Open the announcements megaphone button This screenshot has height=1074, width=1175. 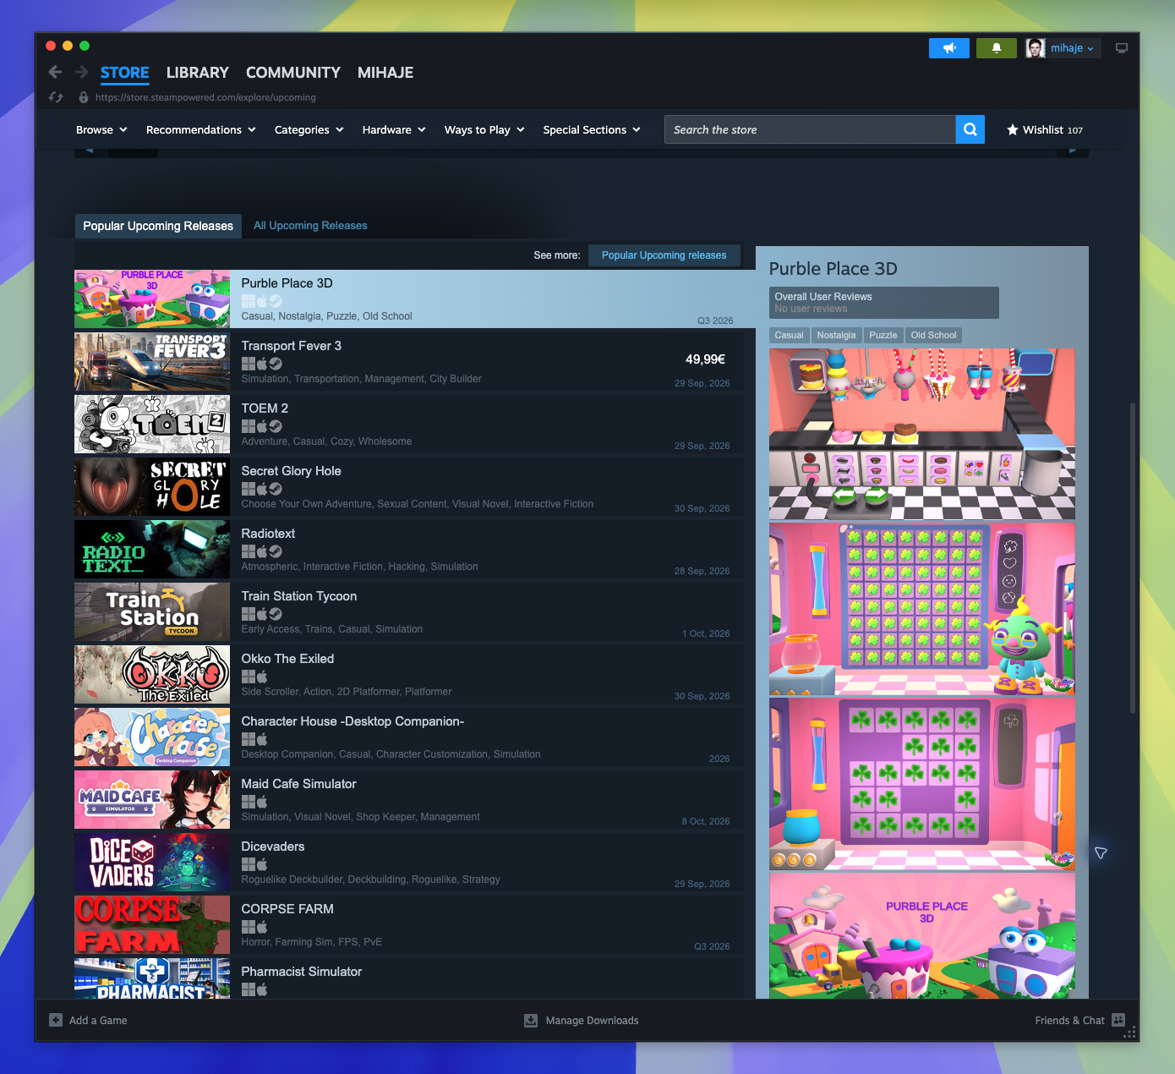[x=949, y=48]
